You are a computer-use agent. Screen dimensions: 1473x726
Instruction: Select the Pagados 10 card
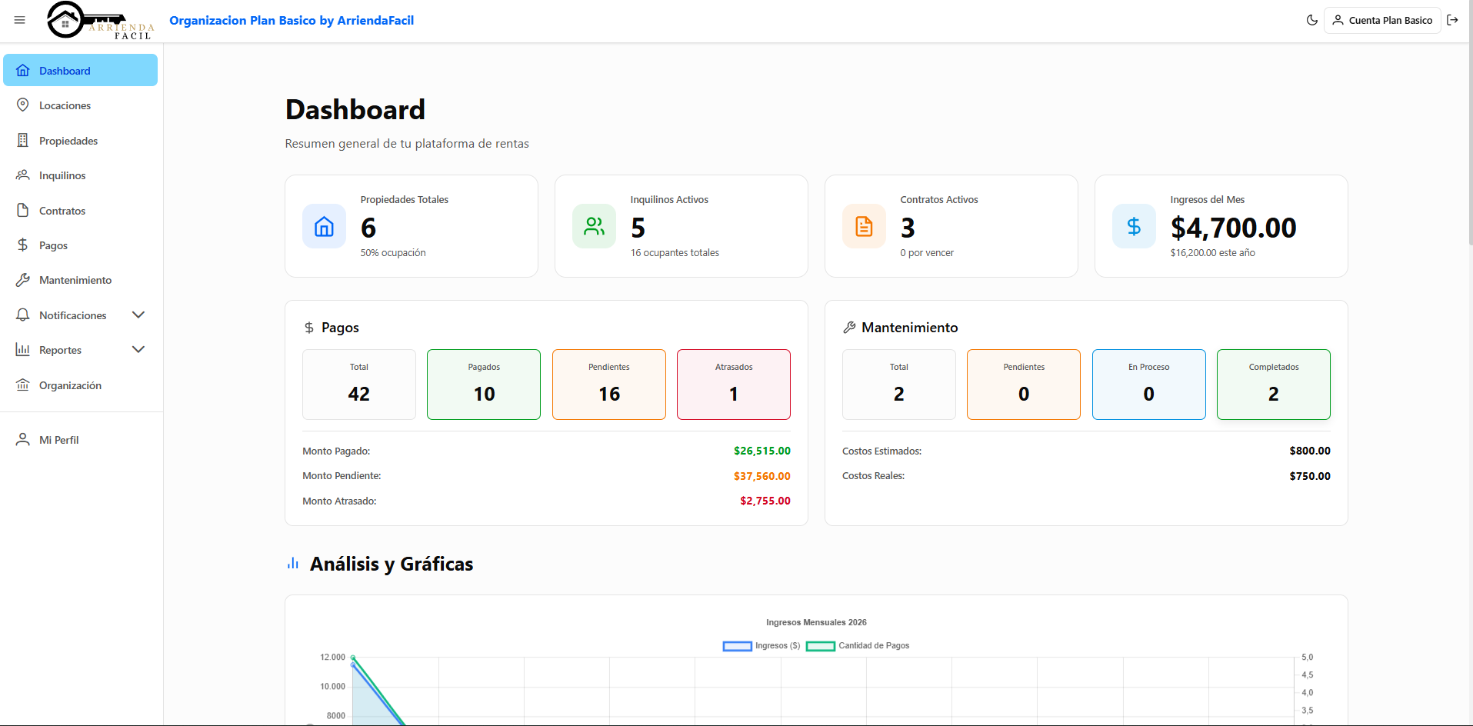[484, 385]
